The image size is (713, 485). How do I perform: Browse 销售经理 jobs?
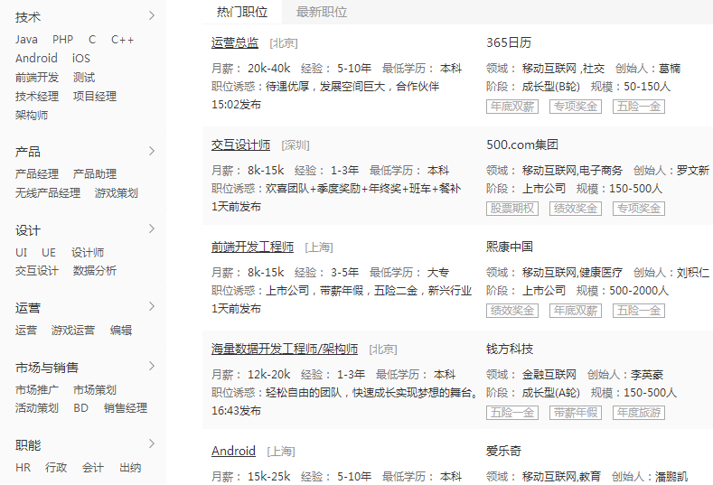[126, 407]
